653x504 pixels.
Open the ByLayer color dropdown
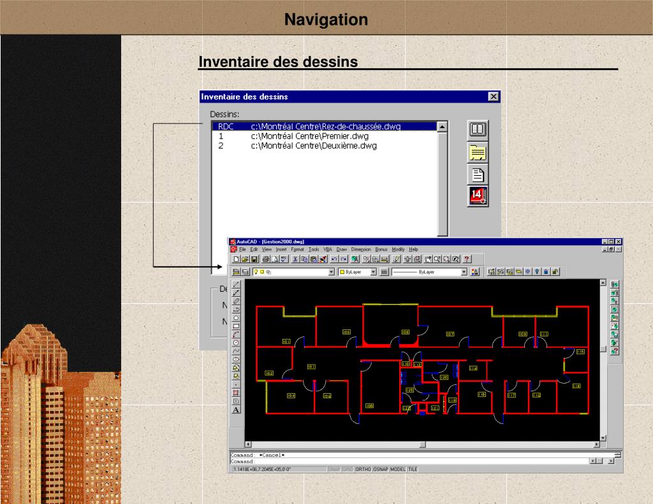click(x=373, y=272)
